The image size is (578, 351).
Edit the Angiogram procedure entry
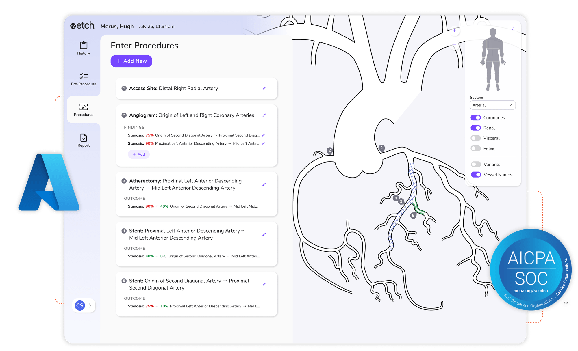click(x=264, y=115)
